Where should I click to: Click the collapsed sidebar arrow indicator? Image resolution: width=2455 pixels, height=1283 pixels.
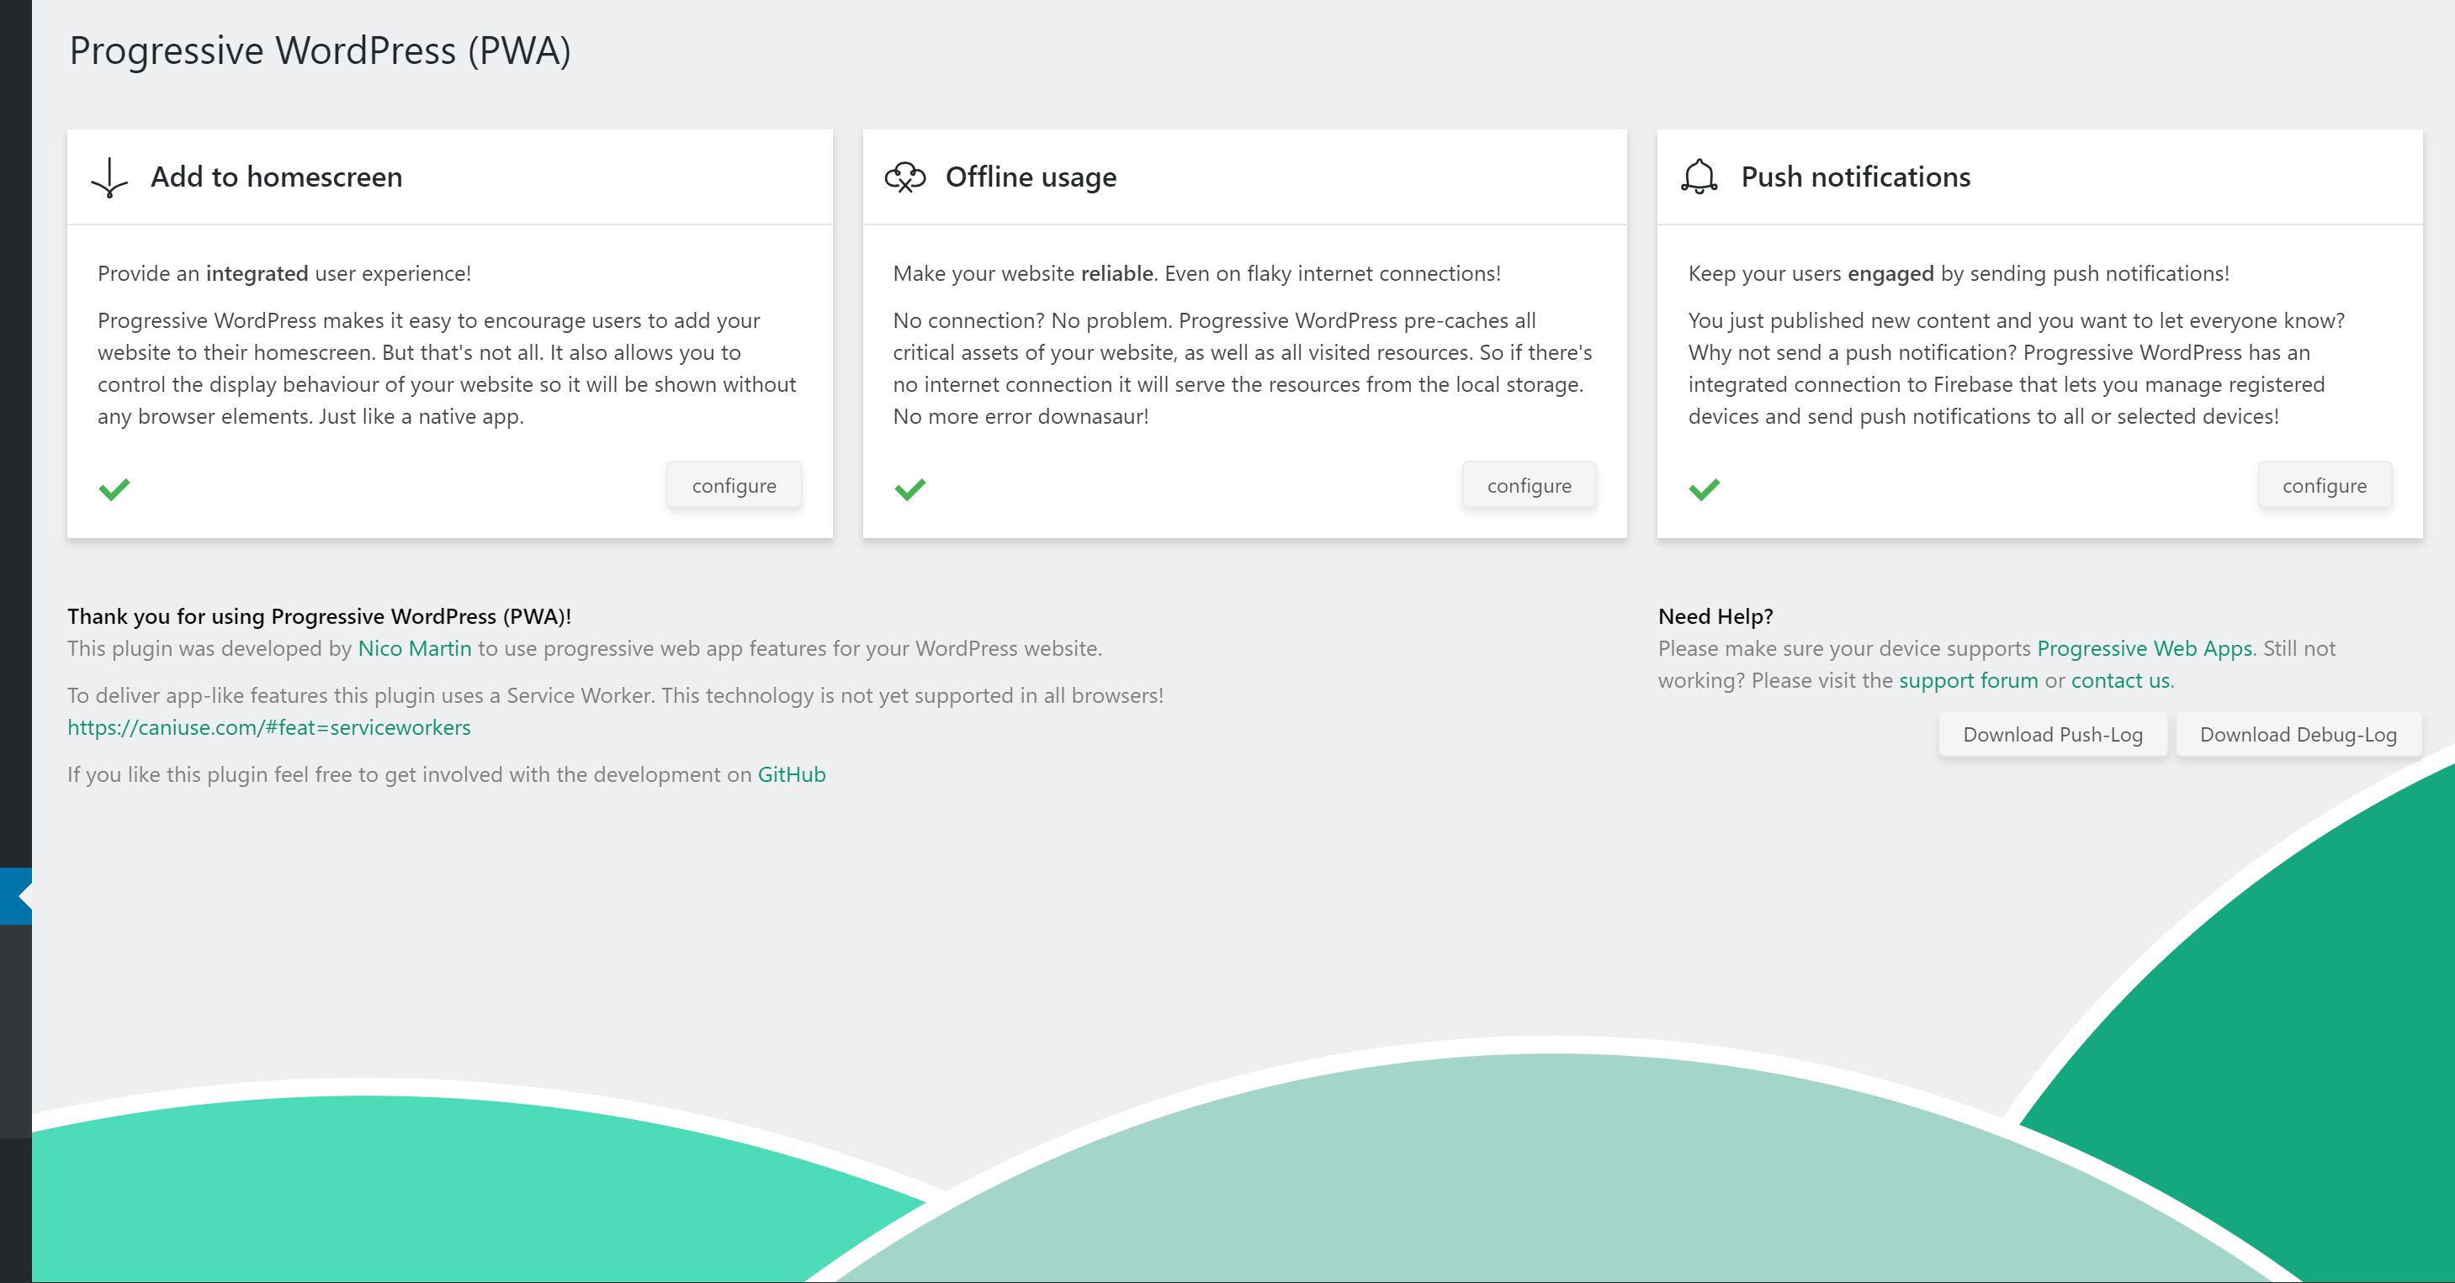21,896
